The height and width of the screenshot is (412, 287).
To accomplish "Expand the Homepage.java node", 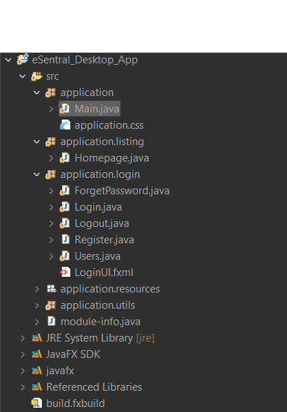I will point(51,158).
